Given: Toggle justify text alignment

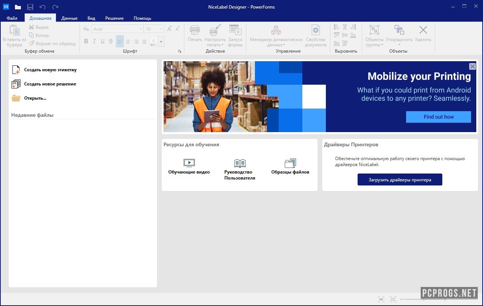Looking at the screenshot, I should [144, 41].
